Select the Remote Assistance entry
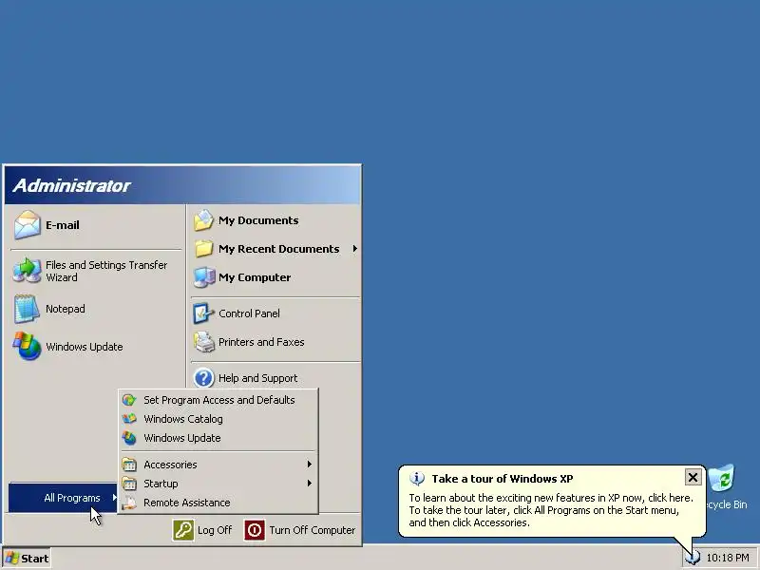This screenshot has width=760, height=570. point(218,503)
